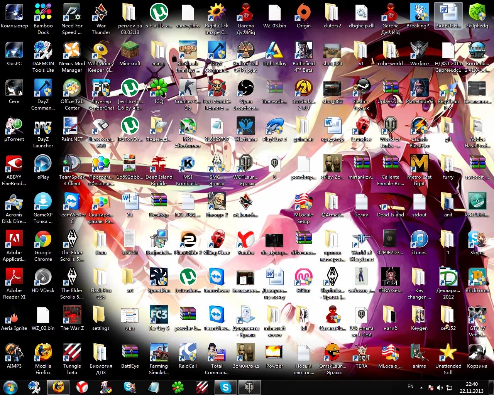Image resolution: width=494 pixels, height=395 pixels.
Task: Launch the Unattended Soft icon
Action: point(448,359)
